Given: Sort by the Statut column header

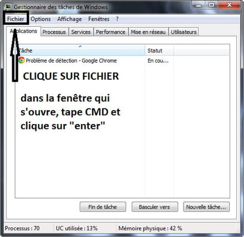Looking at the screenshot, I should pyautogui.click(x=159, y=50).
